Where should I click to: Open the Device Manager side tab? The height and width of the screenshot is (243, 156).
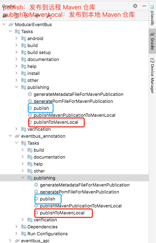(x=152, y=76)
